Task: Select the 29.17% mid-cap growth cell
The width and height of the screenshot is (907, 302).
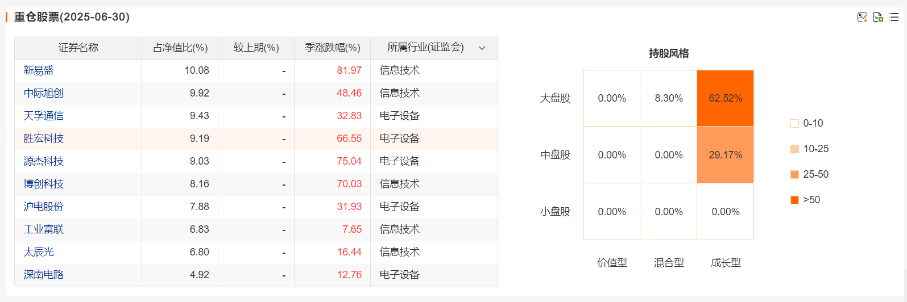Action: point(726,155)
